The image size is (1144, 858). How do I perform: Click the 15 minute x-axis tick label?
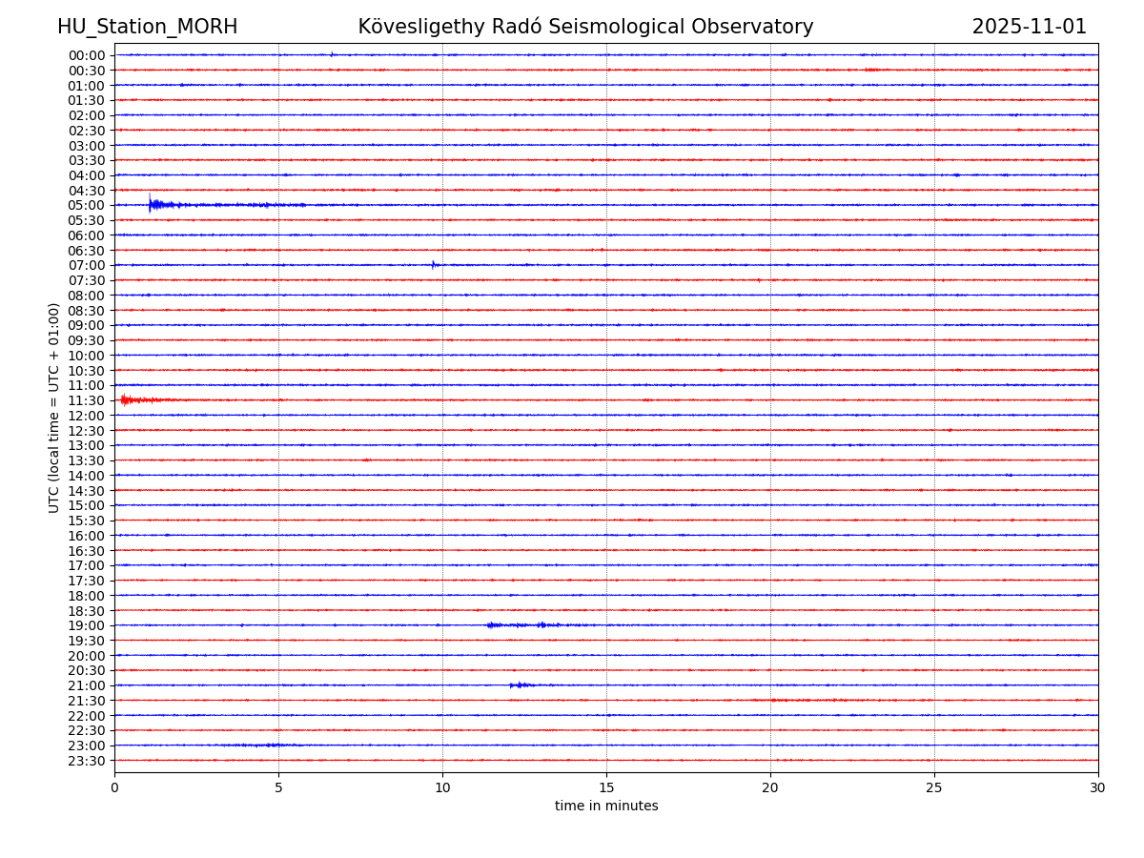[606, 788]
